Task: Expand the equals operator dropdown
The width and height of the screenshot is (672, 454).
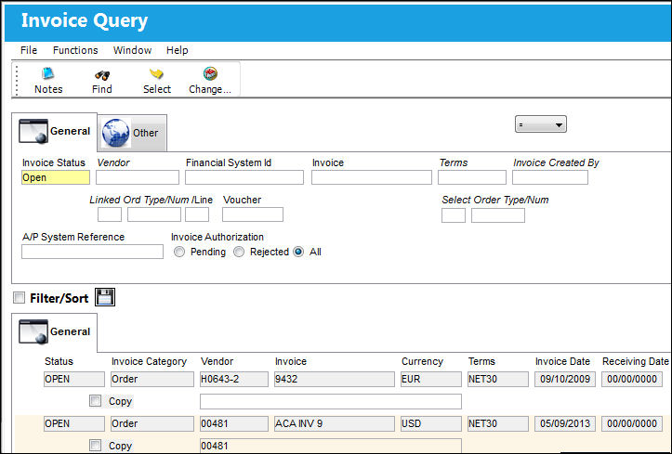Action: (x=540, y=124)
